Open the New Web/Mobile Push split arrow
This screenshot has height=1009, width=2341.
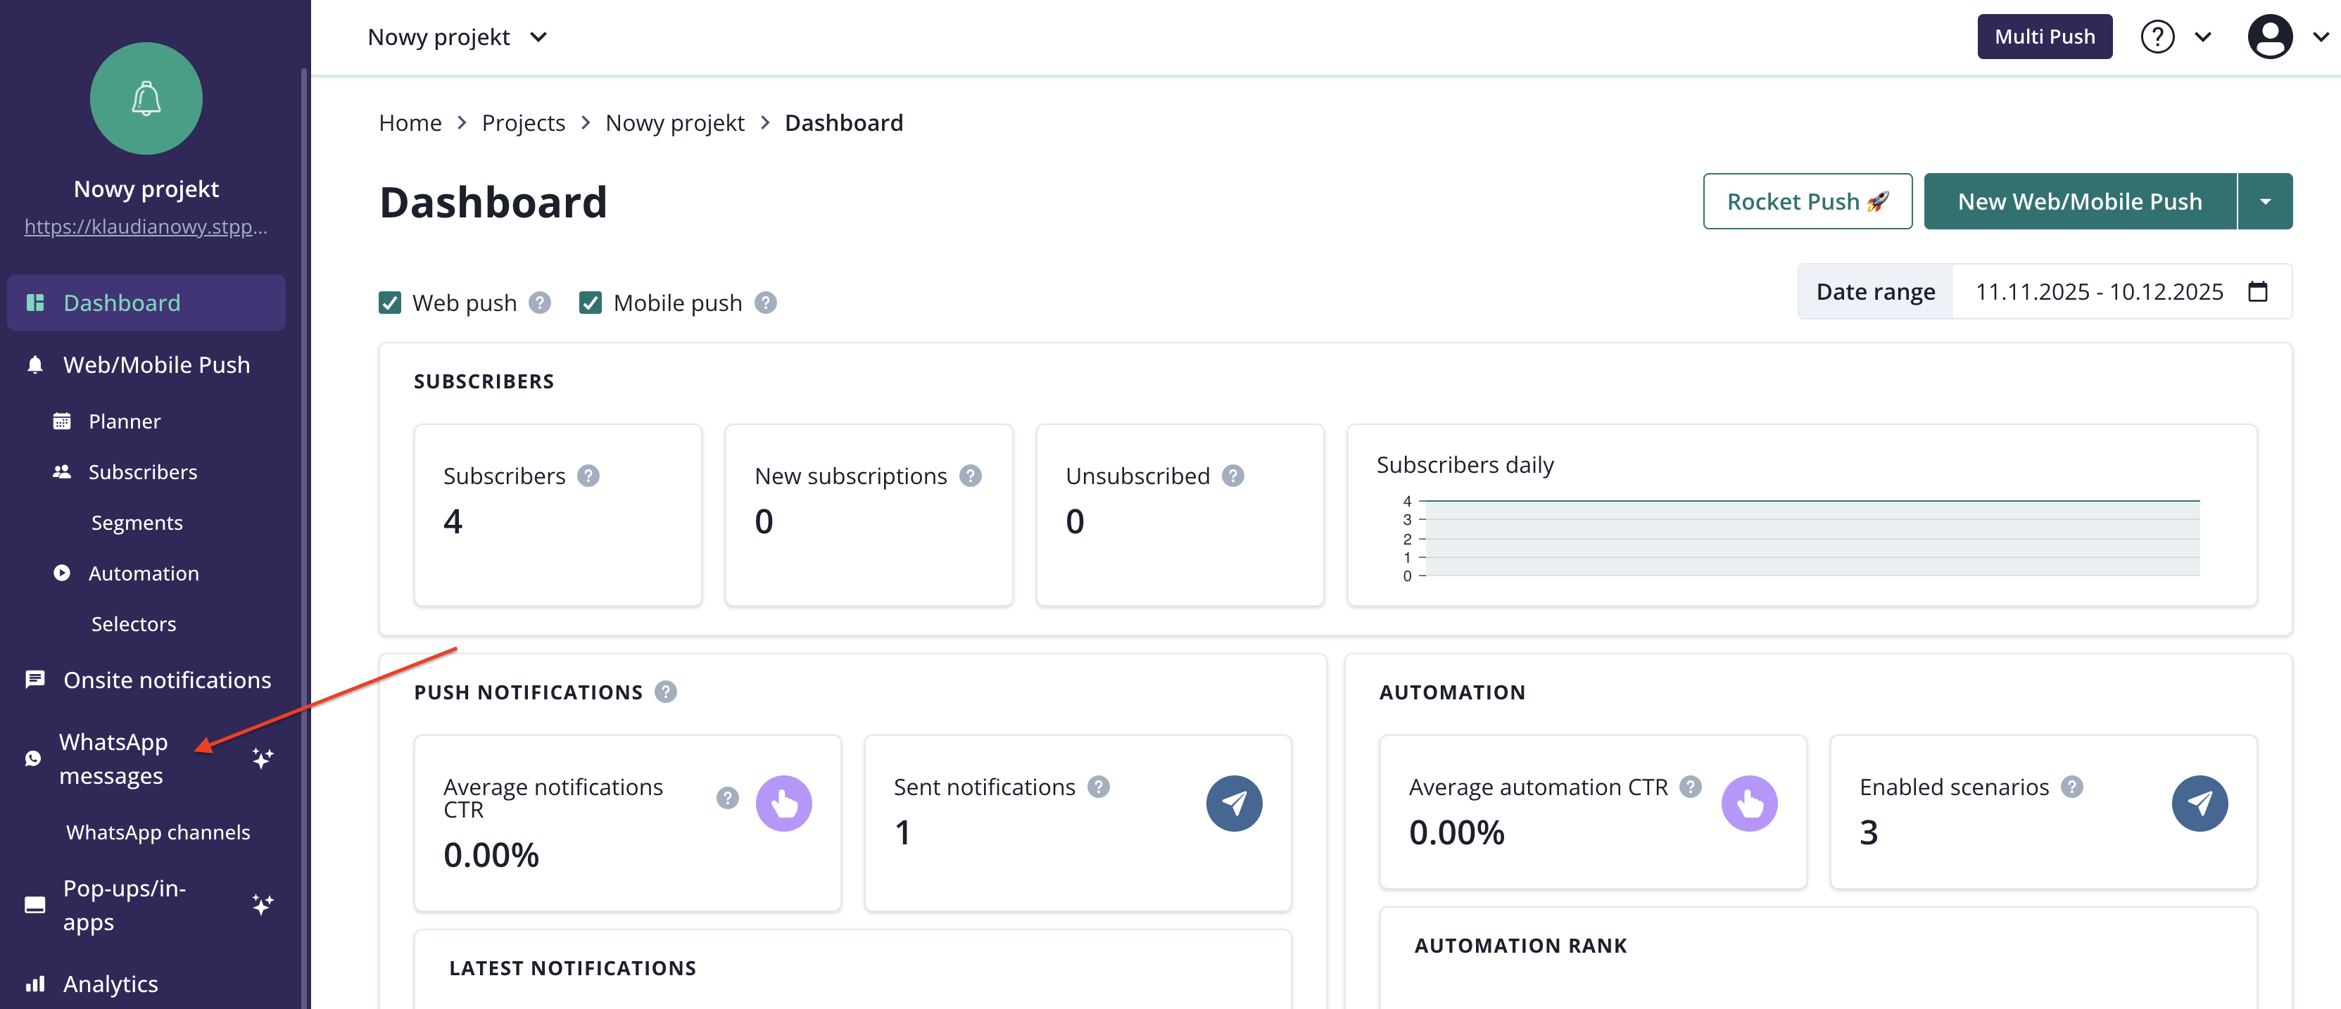tap(2265, 202)
